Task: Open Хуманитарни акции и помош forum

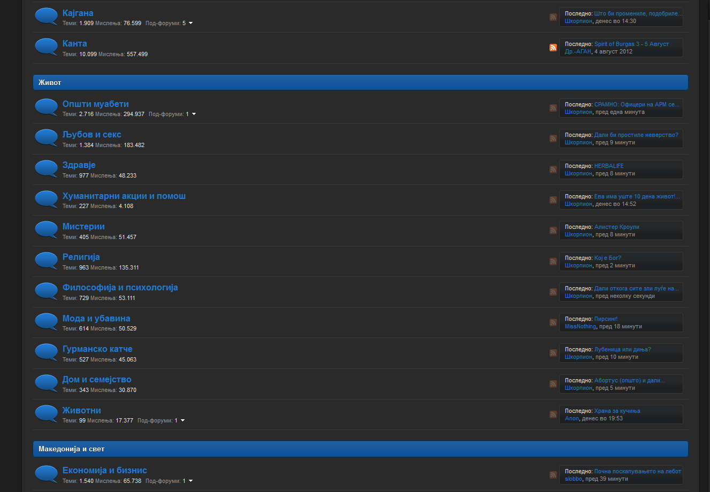Action: click(x=124, y=196)
